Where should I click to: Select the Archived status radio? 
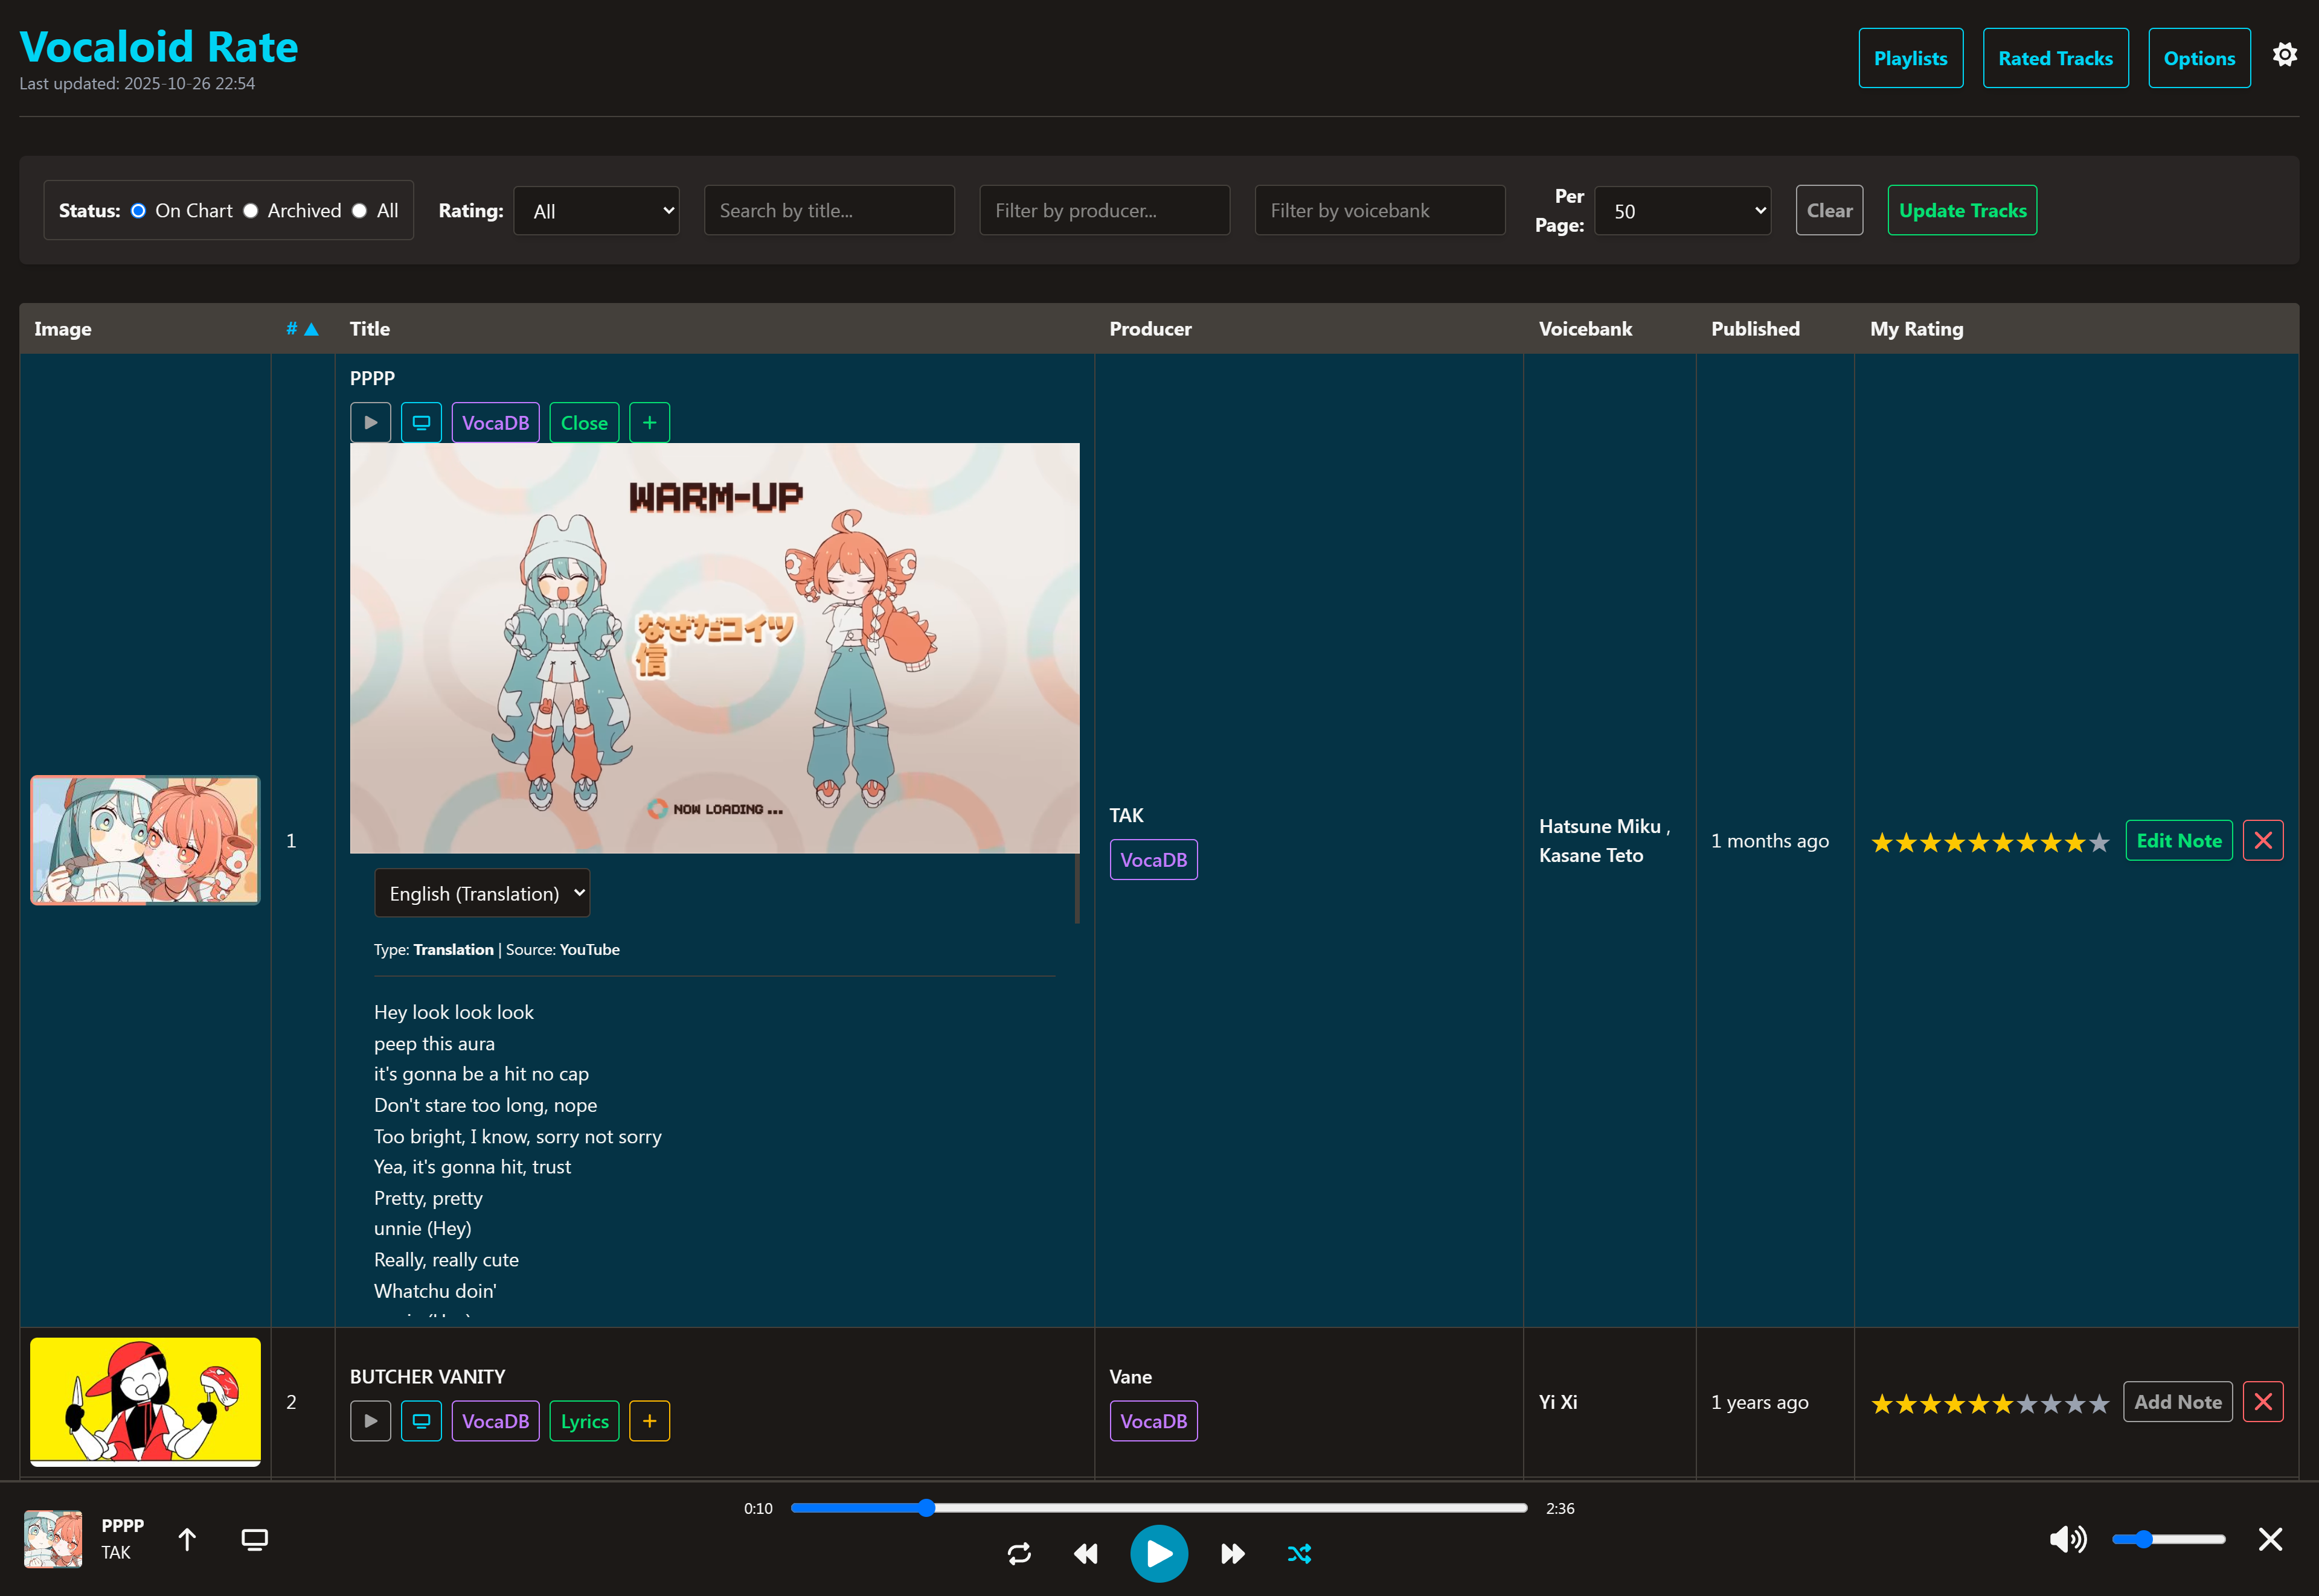(x=250, y=210)
